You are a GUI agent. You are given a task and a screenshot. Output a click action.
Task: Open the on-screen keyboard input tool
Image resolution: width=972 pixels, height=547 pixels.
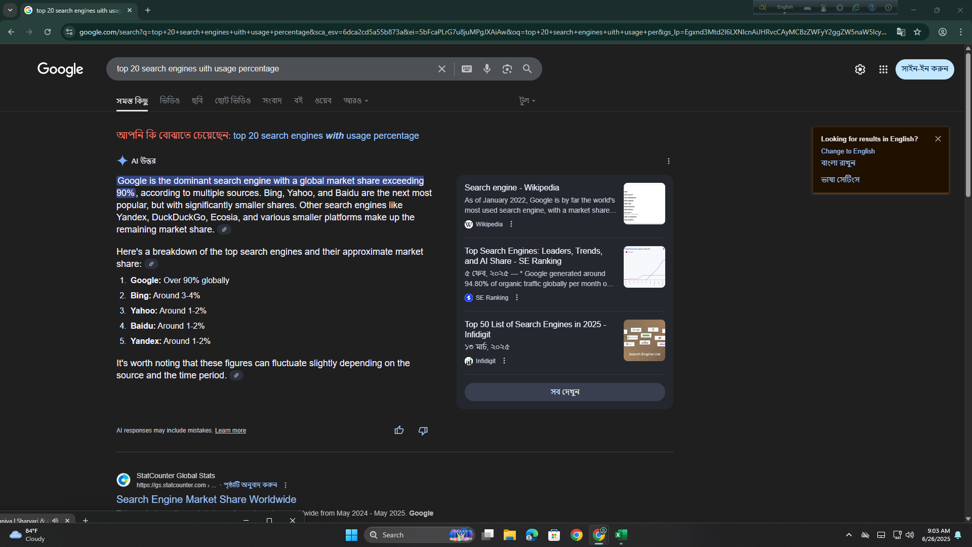467,69
